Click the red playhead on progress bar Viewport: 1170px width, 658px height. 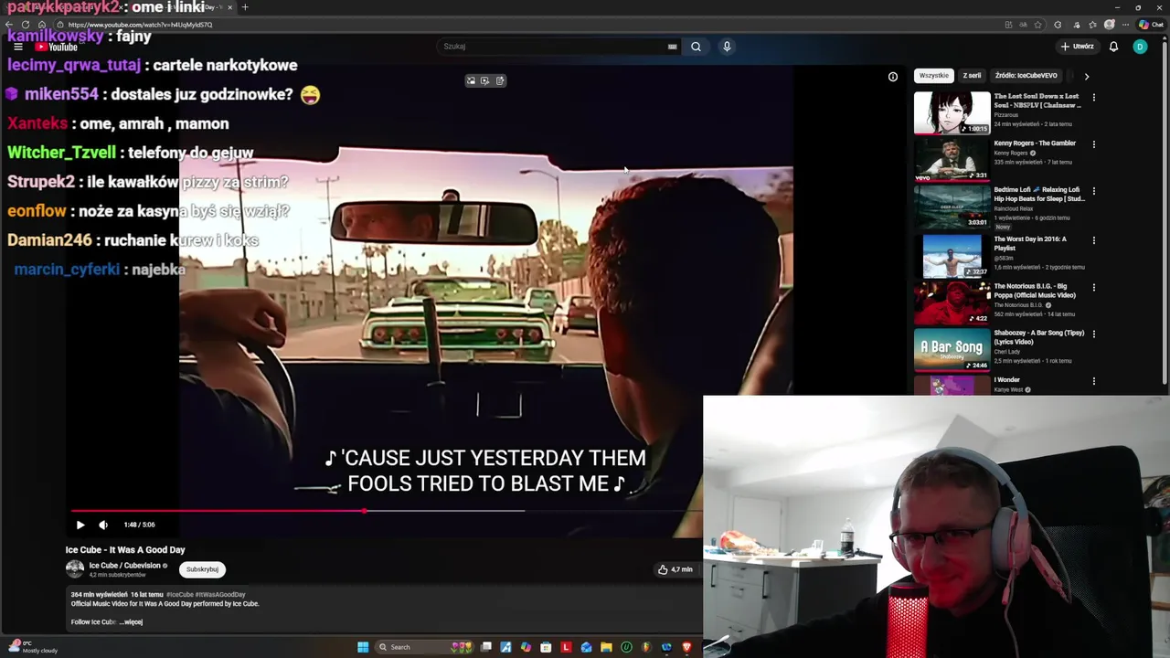(365, 511)
